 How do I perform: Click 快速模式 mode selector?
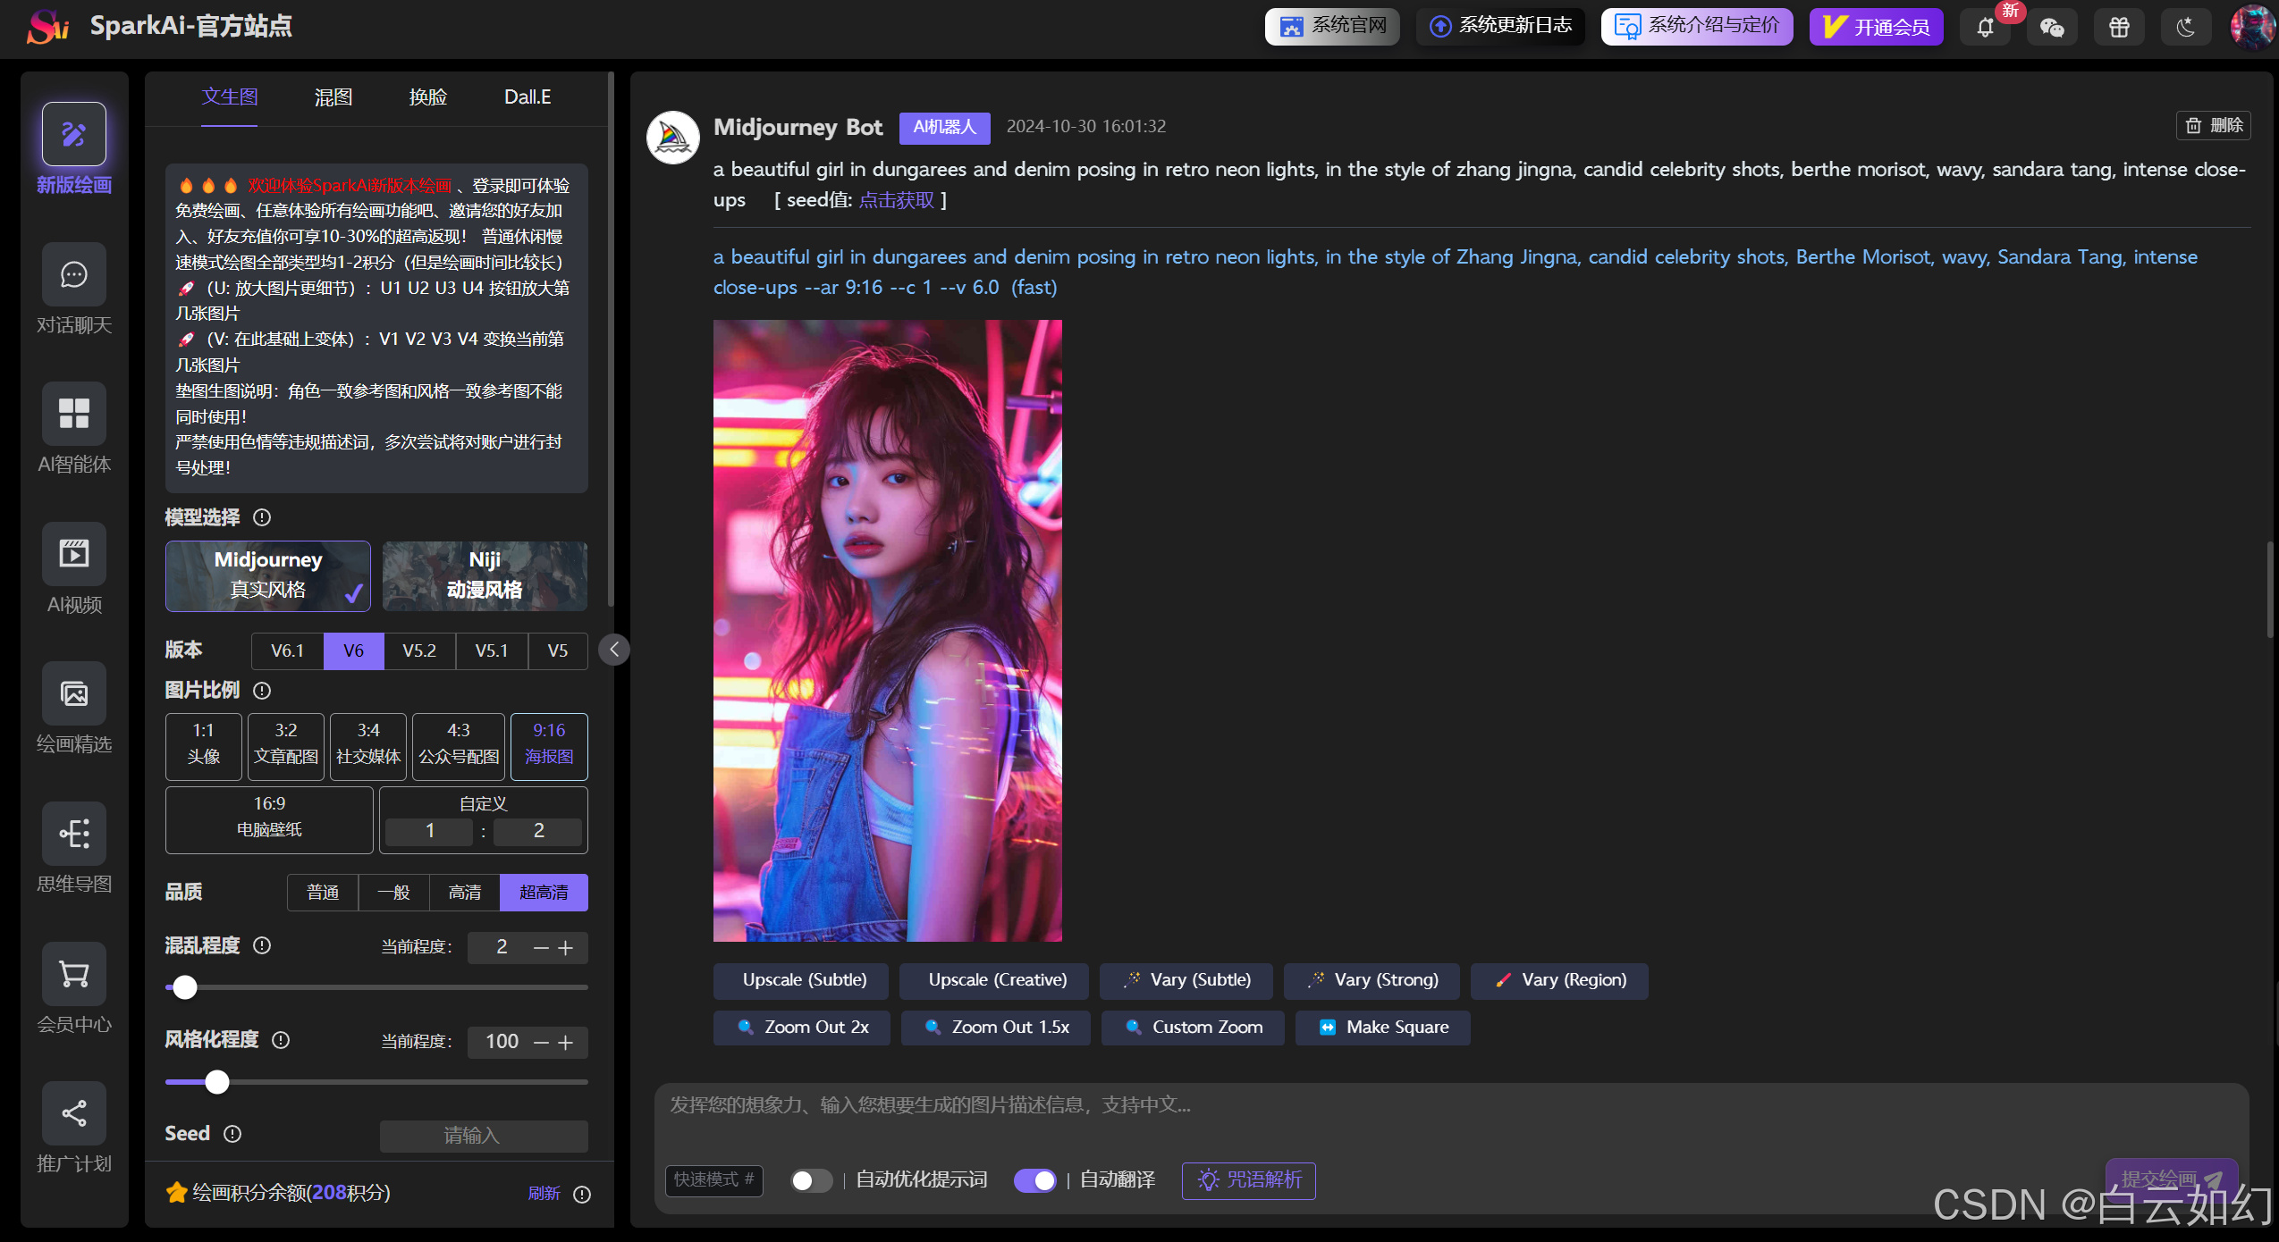click(x=714, y=1179)
